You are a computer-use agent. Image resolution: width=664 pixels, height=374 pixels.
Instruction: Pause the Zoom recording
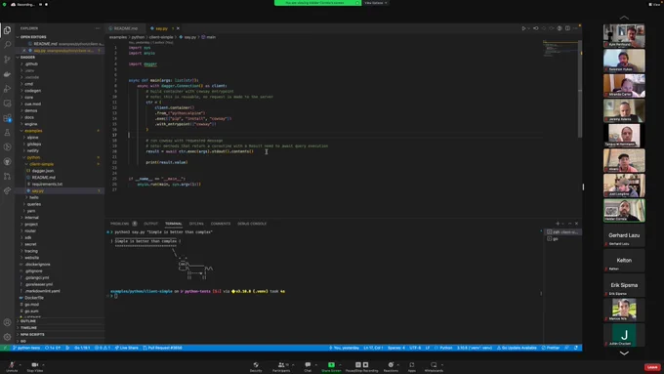(x=358, y=364)
